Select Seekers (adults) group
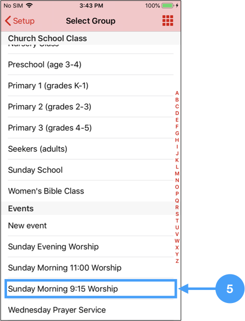The width and height of the screenshot is (245, 321). tap(91, 149)
